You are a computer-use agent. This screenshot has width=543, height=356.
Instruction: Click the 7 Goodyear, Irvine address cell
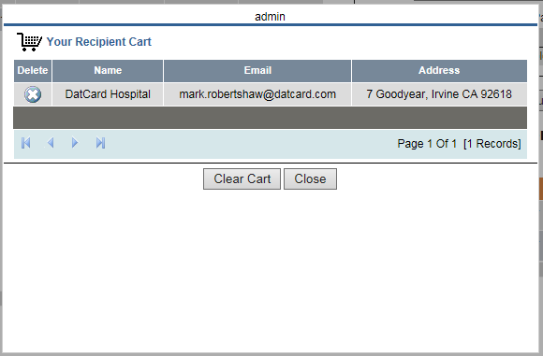click(439, 94)
